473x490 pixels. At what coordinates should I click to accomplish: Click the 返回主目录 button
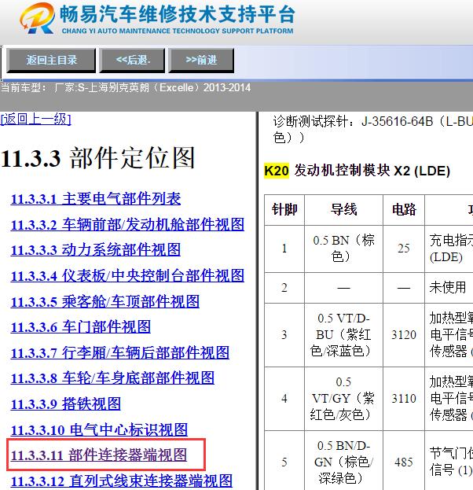51,60
